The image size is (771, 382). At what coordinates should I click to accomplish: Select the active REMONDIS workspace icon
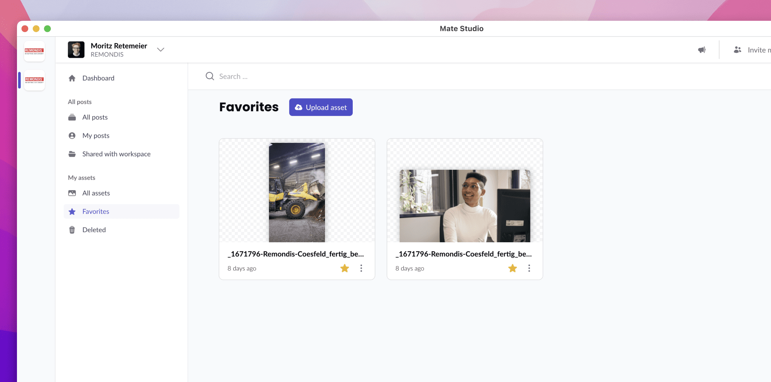point(34,80)
